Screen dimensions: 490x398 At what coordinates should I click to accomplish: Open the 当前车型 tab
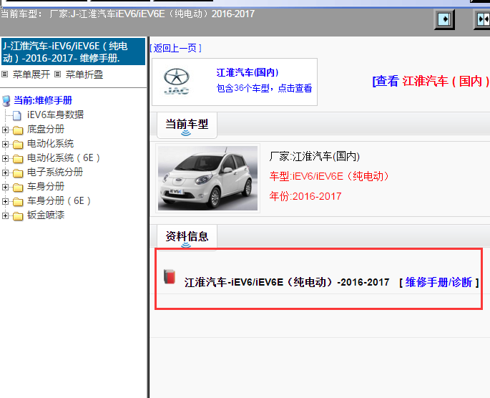tap(187, 125)
